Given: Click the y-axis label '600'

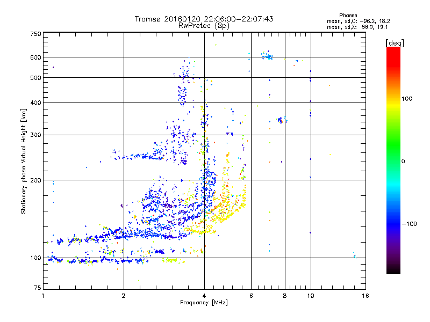Looking at the screenshot, I should 35,57.
